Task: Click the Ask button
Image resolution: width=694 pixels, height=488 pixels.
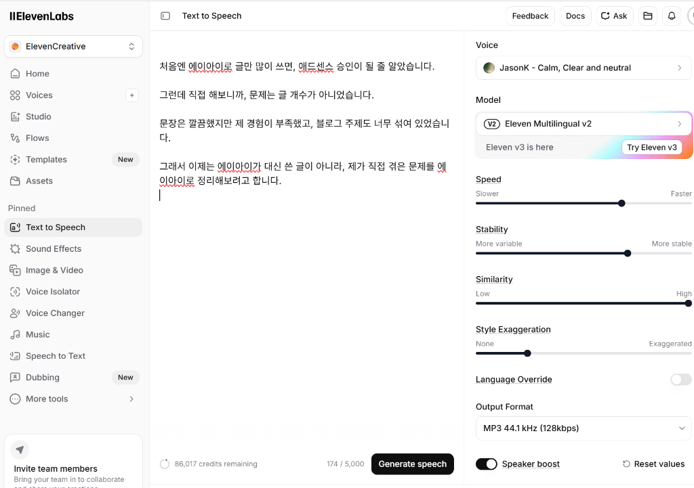Action: click(614, 16)
